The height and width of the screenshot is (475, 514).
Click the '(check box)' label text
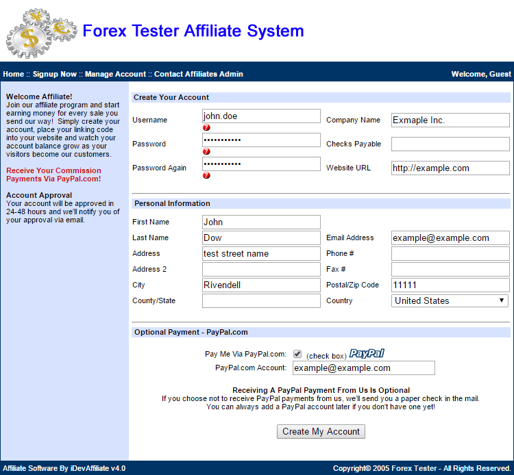click(x=326, y=356)
